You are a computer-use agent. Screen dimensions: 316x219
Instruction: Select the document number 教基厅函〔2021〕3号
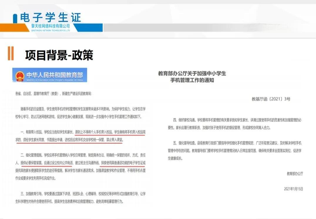tap(271, 99)
